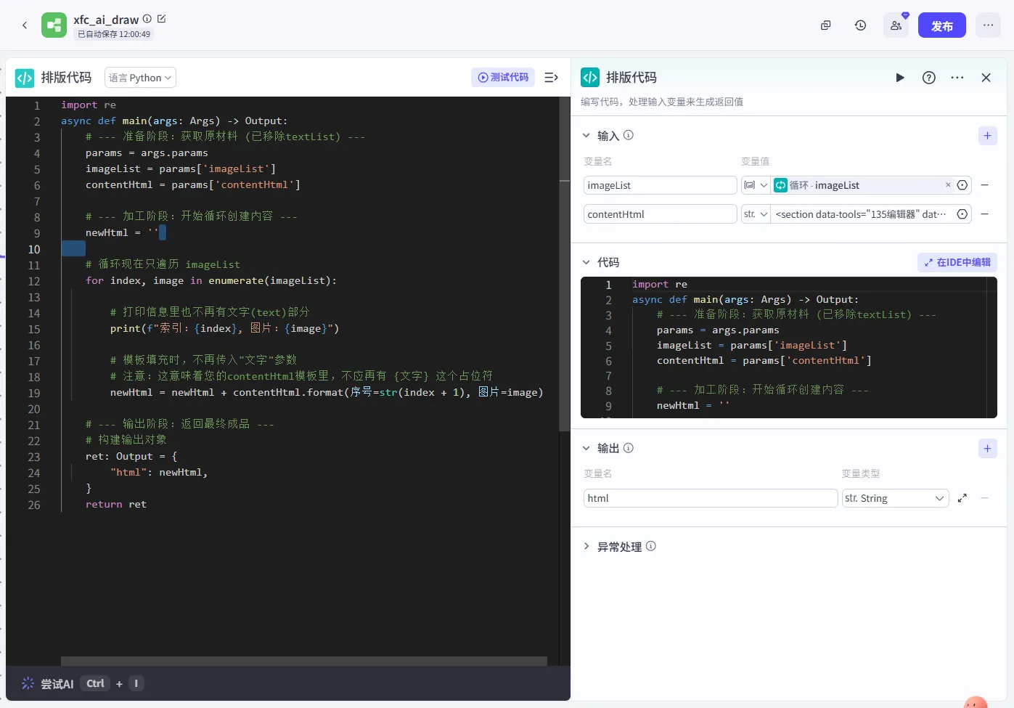Click the contentHtml variable name field
Screen dimensions: 1014x708
click(x=661, y=214)
